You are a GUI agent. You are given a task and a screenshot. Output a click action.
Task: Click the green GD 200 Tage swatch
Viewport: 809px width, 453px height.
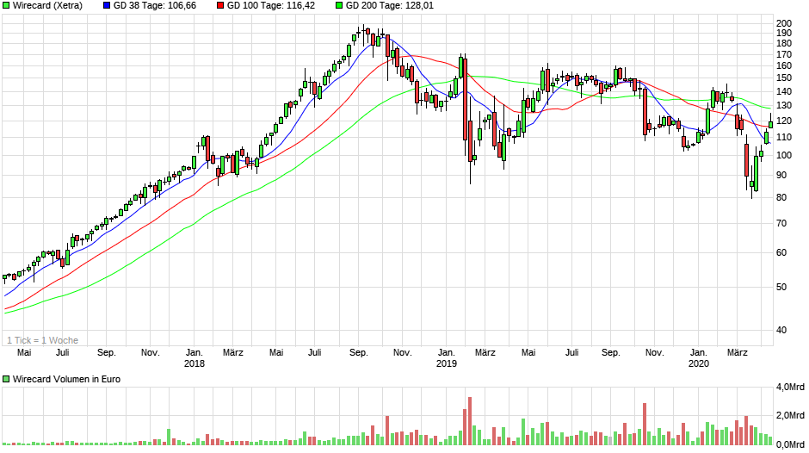coord(339,6)
